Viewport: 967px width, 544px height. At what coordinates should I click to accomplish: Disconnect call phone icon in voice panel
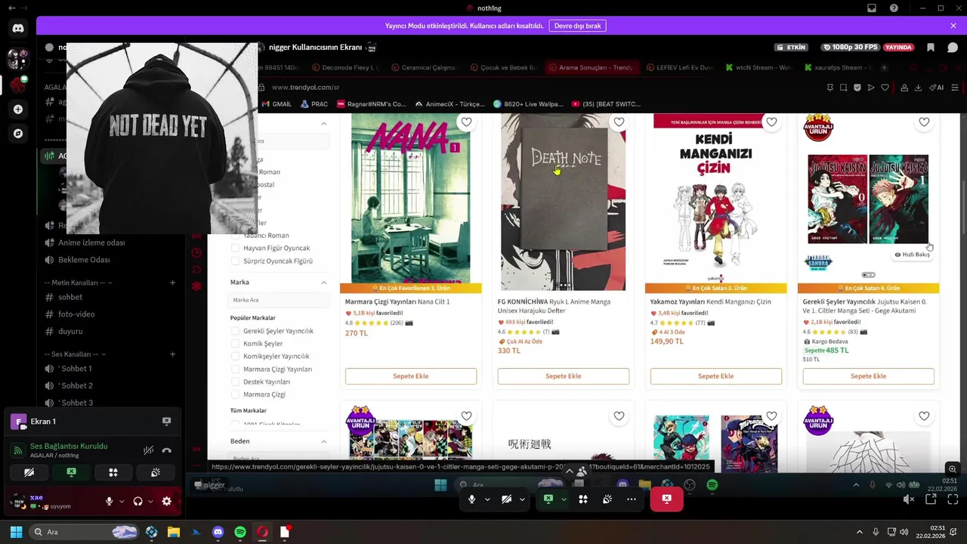point(167,450)
